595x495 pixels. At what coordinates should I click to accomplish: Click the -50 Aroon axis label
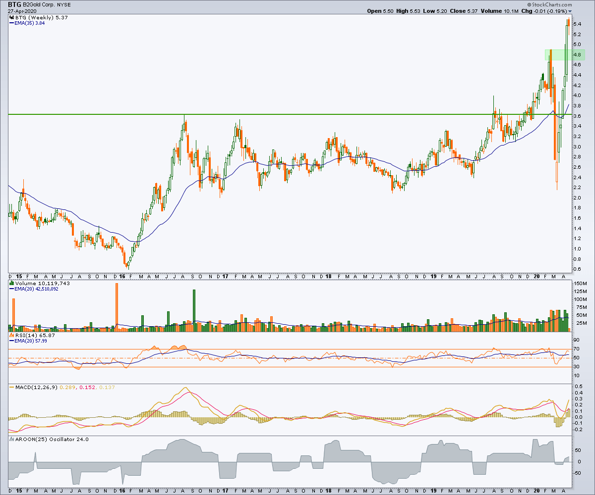[x=577, y=473]
